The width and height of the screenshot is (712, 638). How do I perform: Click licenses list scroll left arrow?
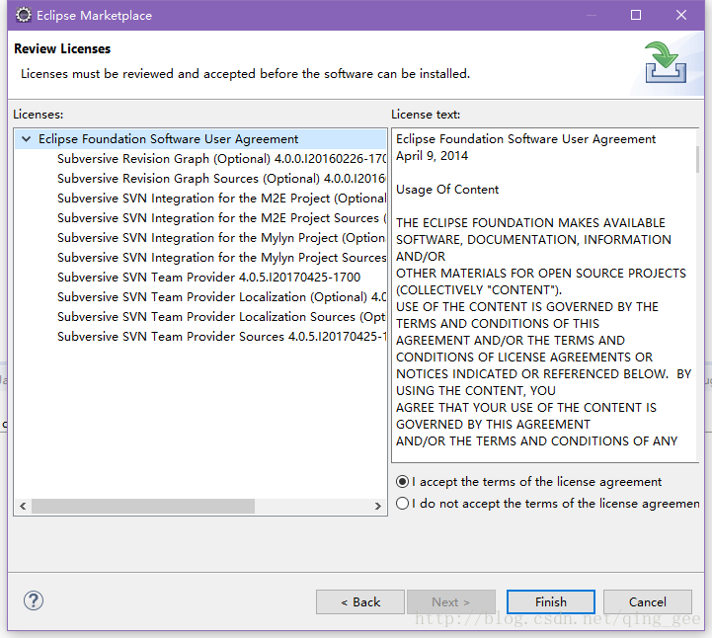coord(23,506)
